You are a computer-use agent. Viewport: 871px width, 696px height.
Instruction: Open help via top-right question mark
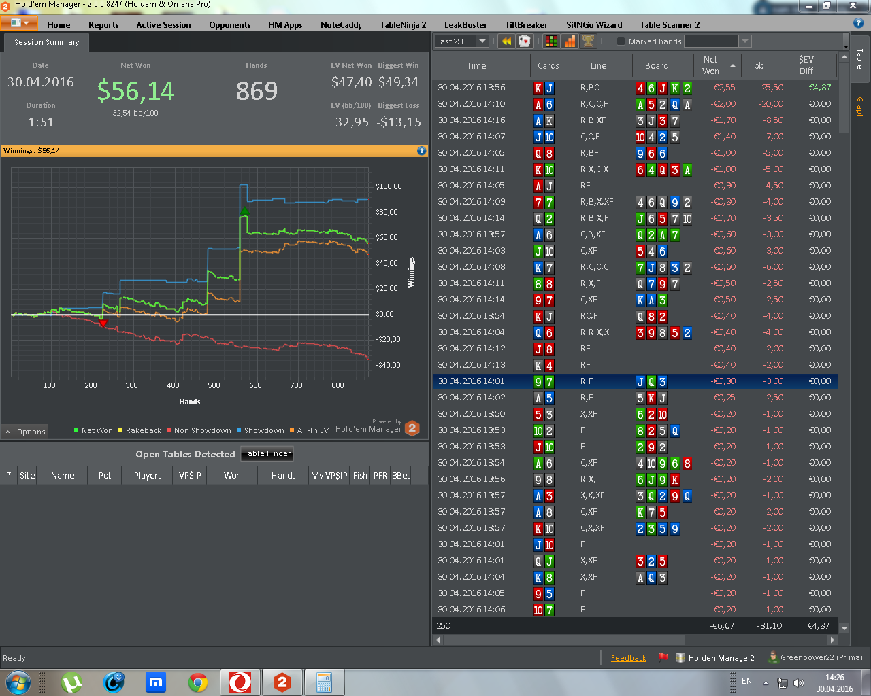[859, 23]
